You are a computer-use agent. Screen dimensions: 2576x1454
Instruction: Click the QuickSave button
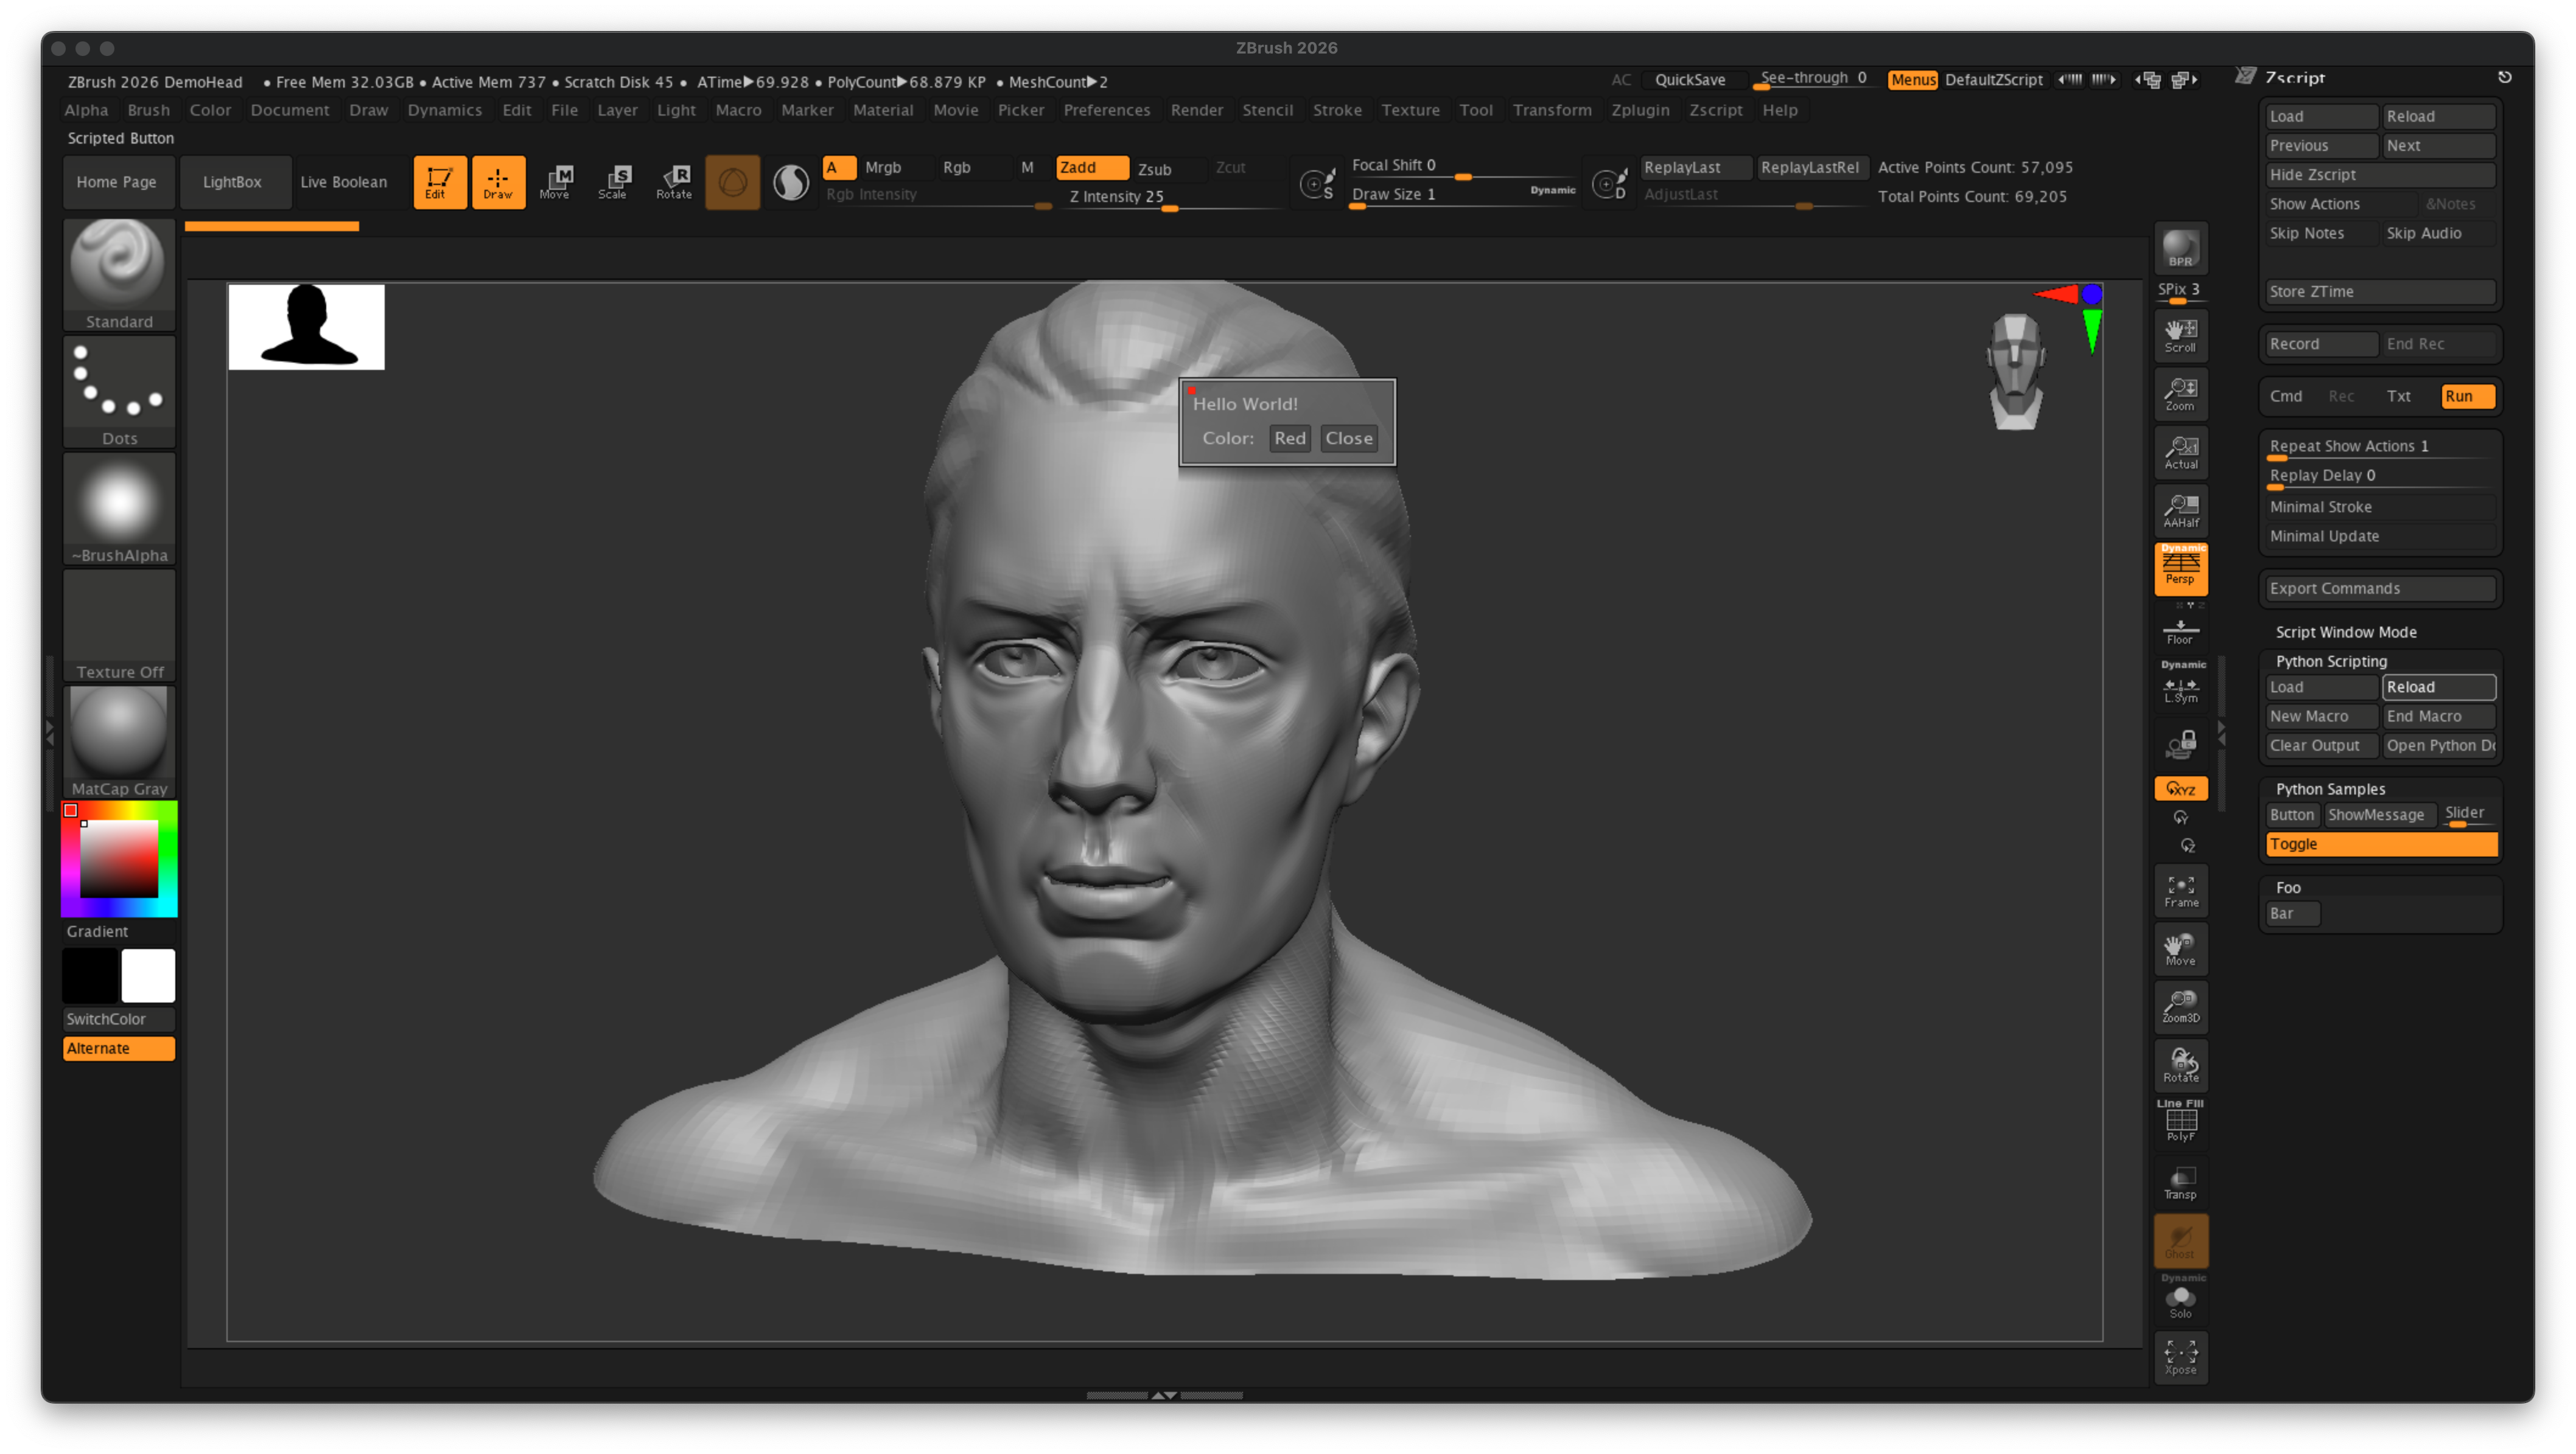tap(1692, 80)
